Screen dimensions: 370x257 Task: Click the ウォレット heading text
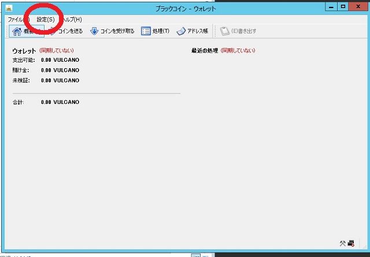coord(24,51)
